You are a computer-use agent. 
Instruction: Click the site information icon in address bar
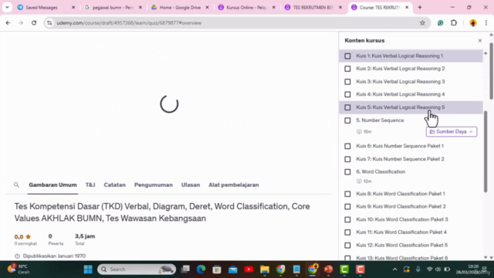(x=49, y=22)
